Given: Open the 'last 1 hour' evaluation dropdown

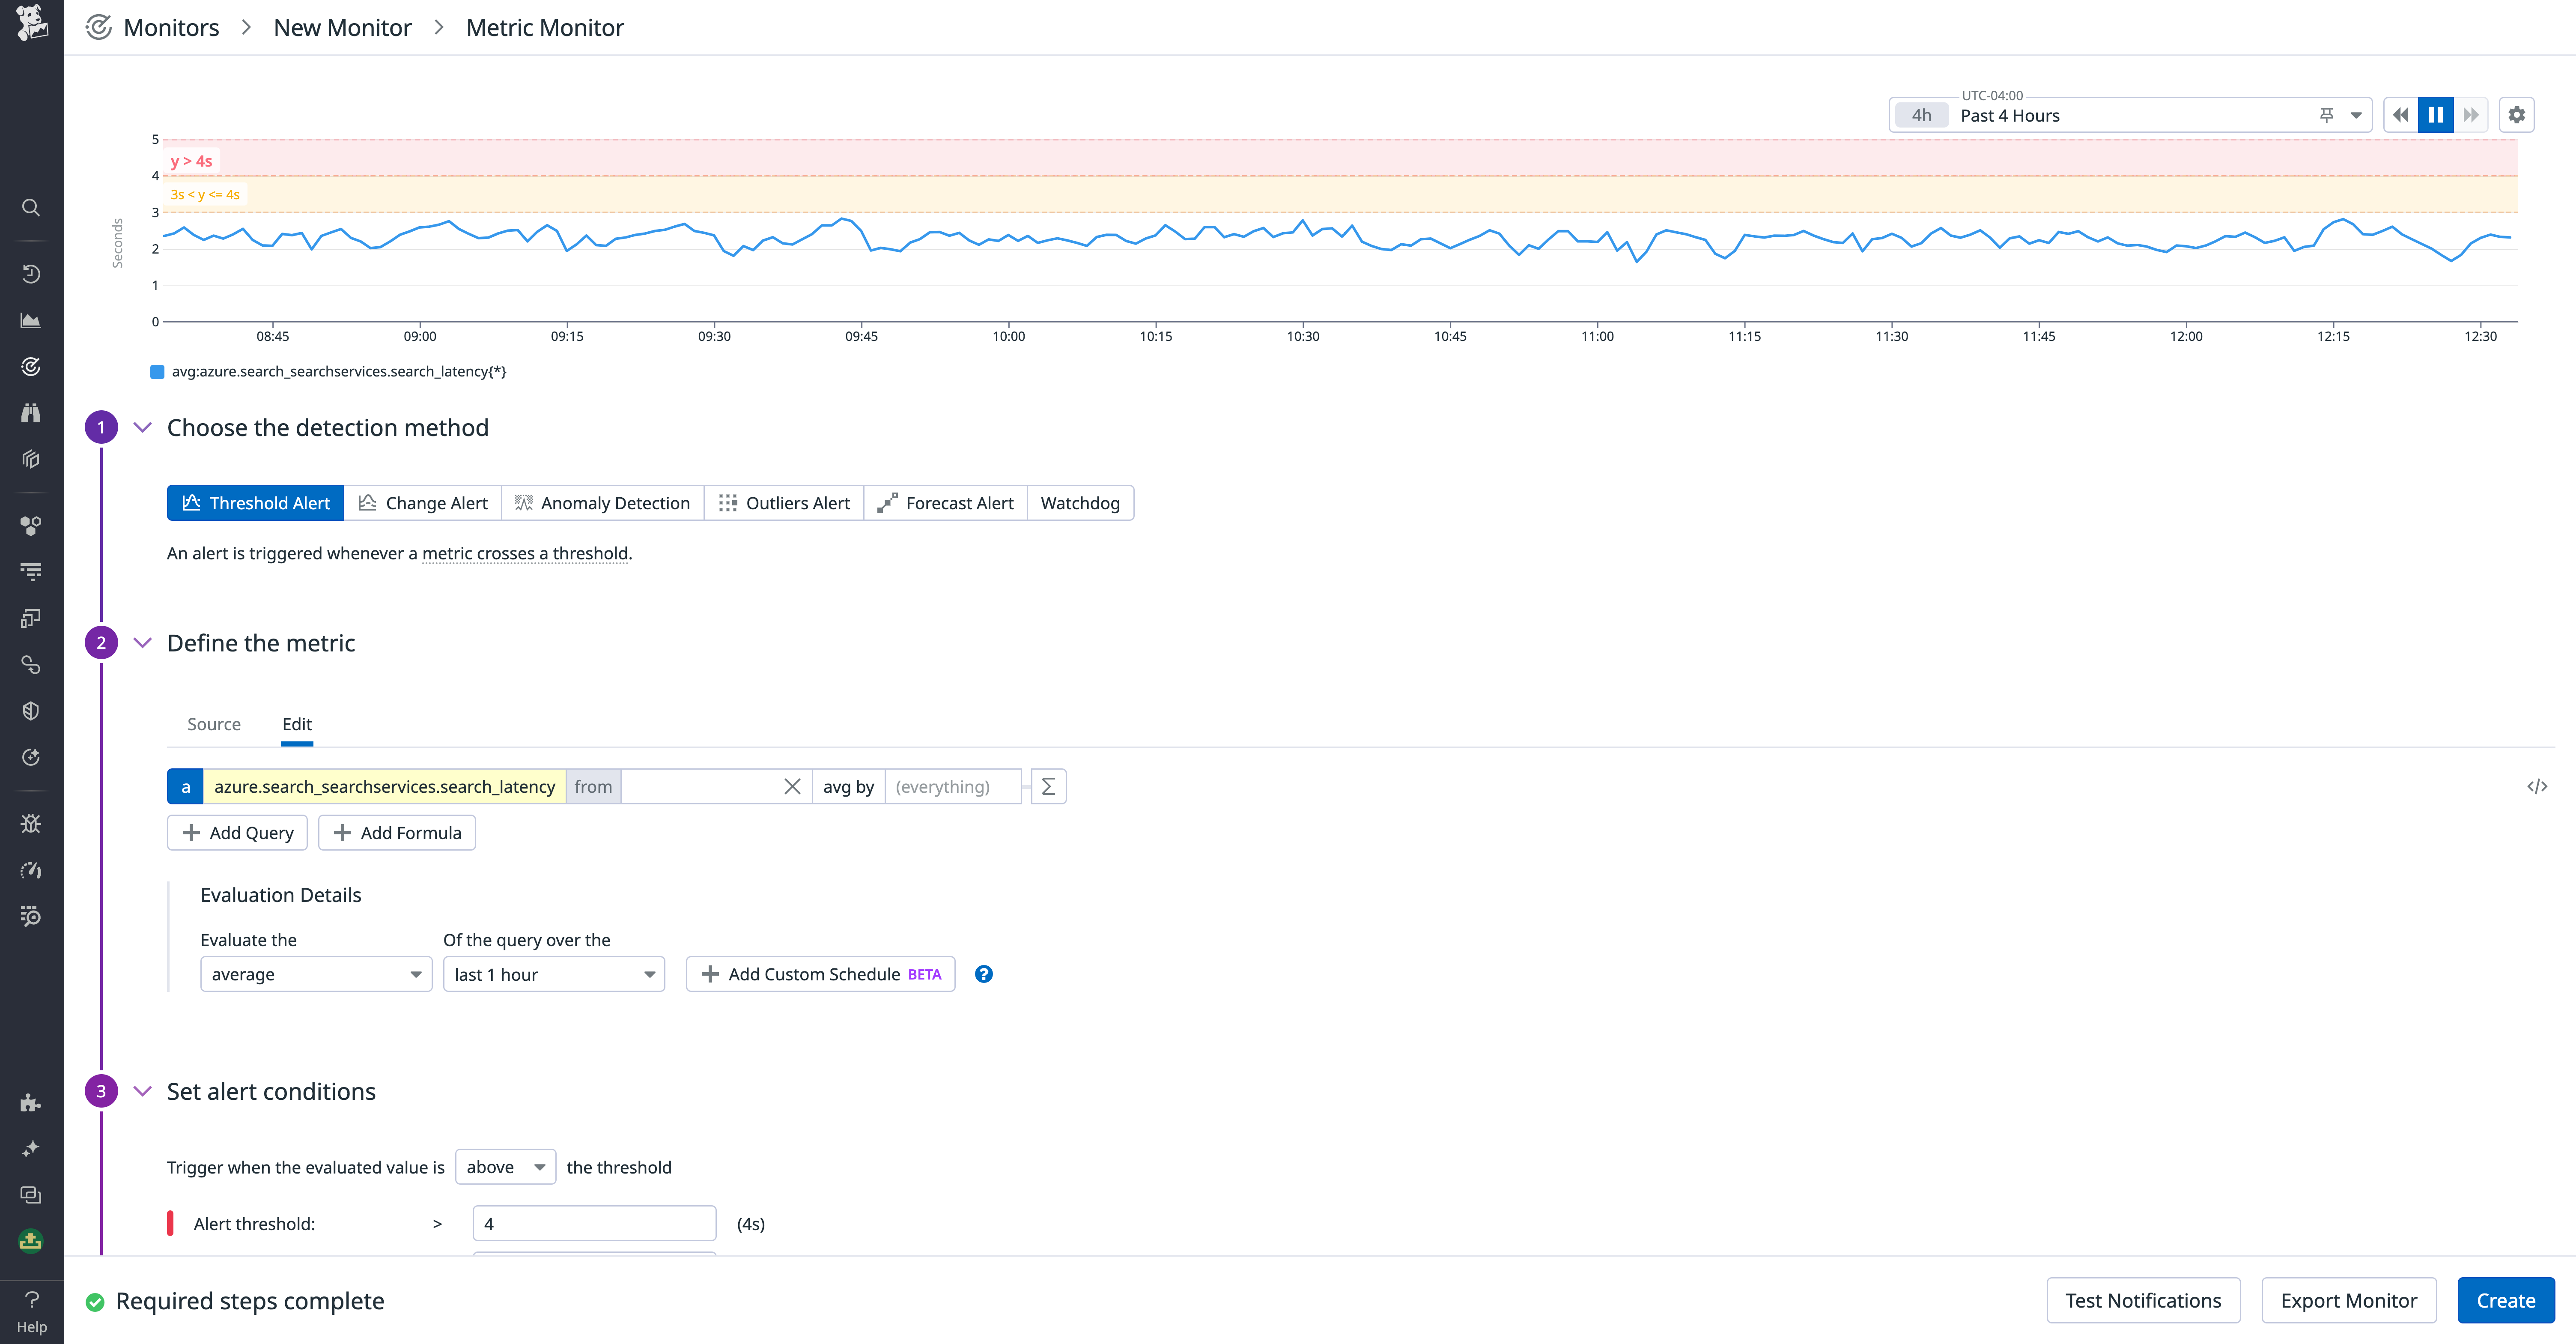Looking at the screenshot, I should pos(553,973).
